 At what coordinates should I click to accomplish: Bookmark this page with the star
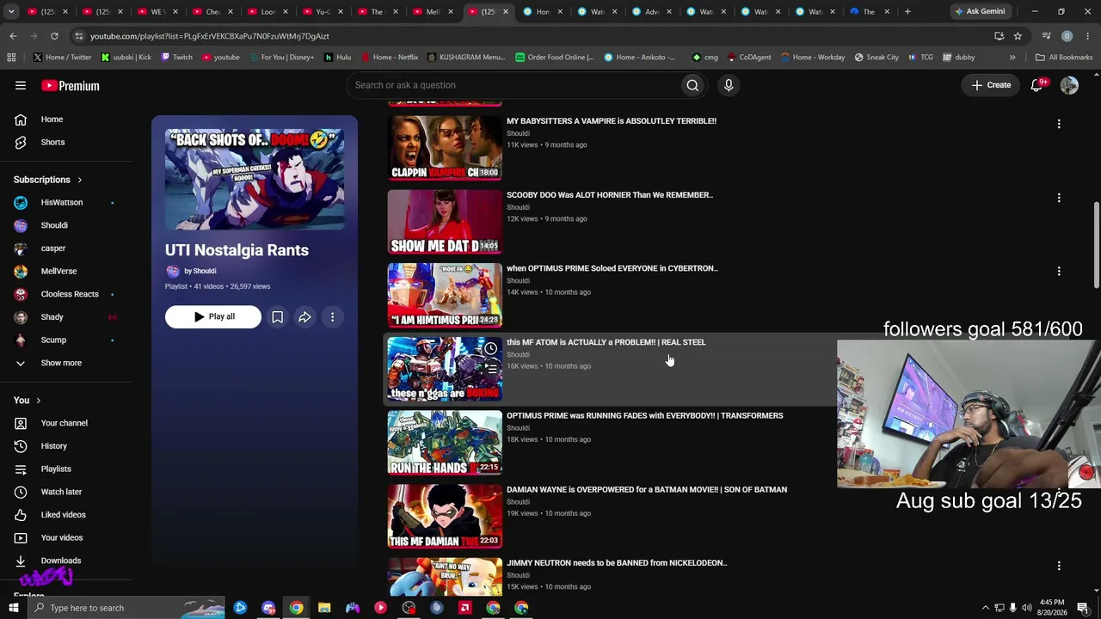1018,36
